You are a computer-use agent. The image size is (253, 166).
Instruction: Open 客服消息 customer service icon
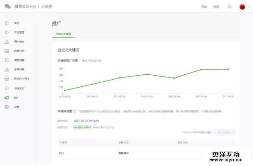[x=6, y=69]
